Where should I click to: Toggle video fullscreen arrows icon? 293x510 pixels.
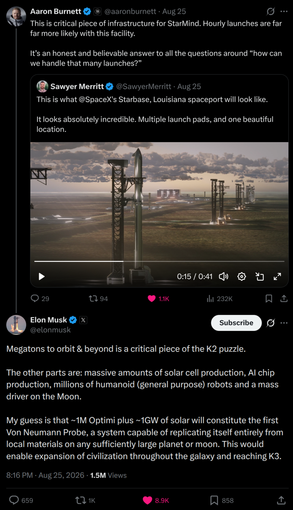click(x=277, y=277)
